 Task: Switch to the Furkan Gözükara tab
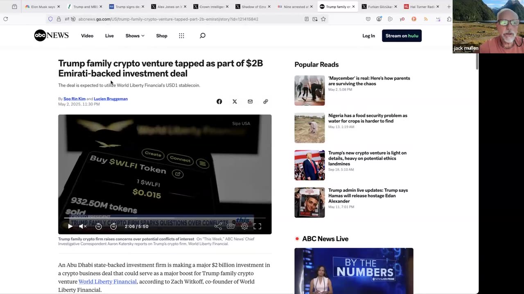pos(379,7)
